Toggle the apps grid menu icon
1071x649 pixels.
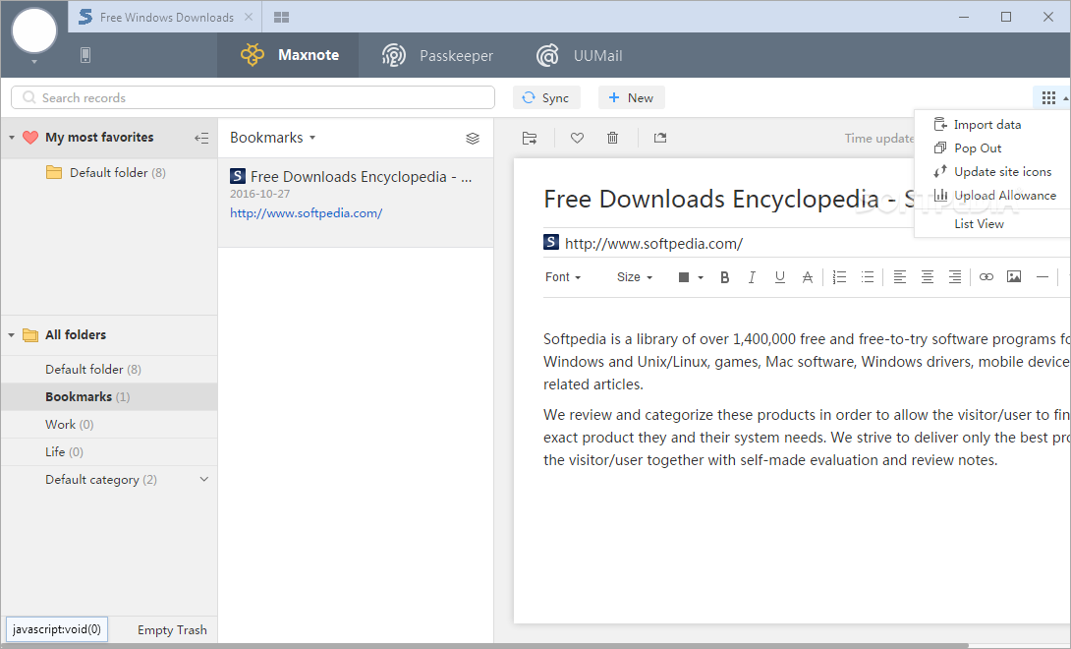click(x=1049, y=97)
